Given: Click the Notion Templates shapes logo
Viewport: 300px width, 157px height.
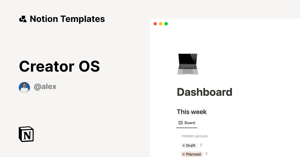Looking at the screenshot, I should (x=22, y=19).
